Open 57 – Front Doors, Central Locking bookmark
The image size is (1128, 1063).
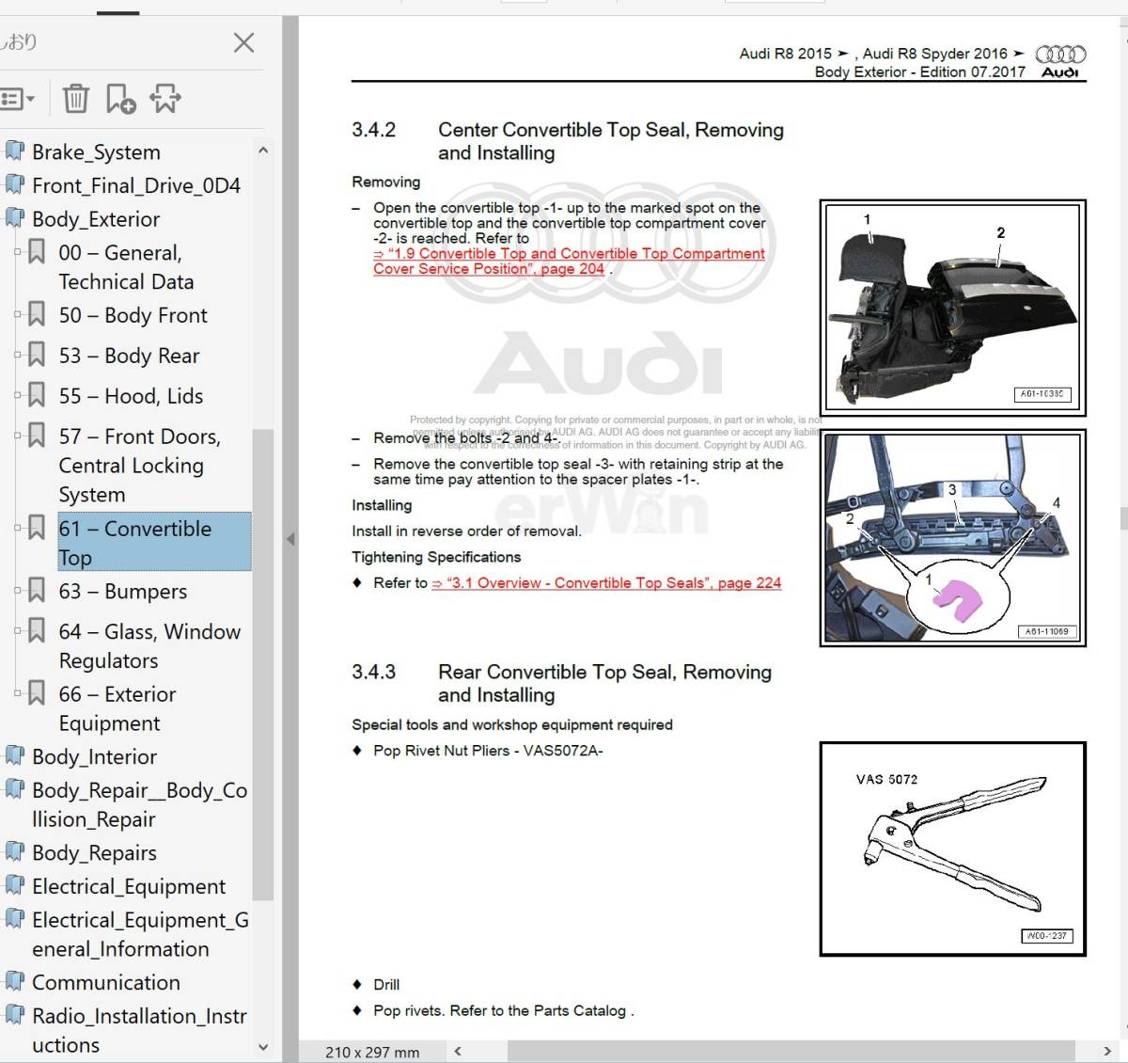click(139, 466)
